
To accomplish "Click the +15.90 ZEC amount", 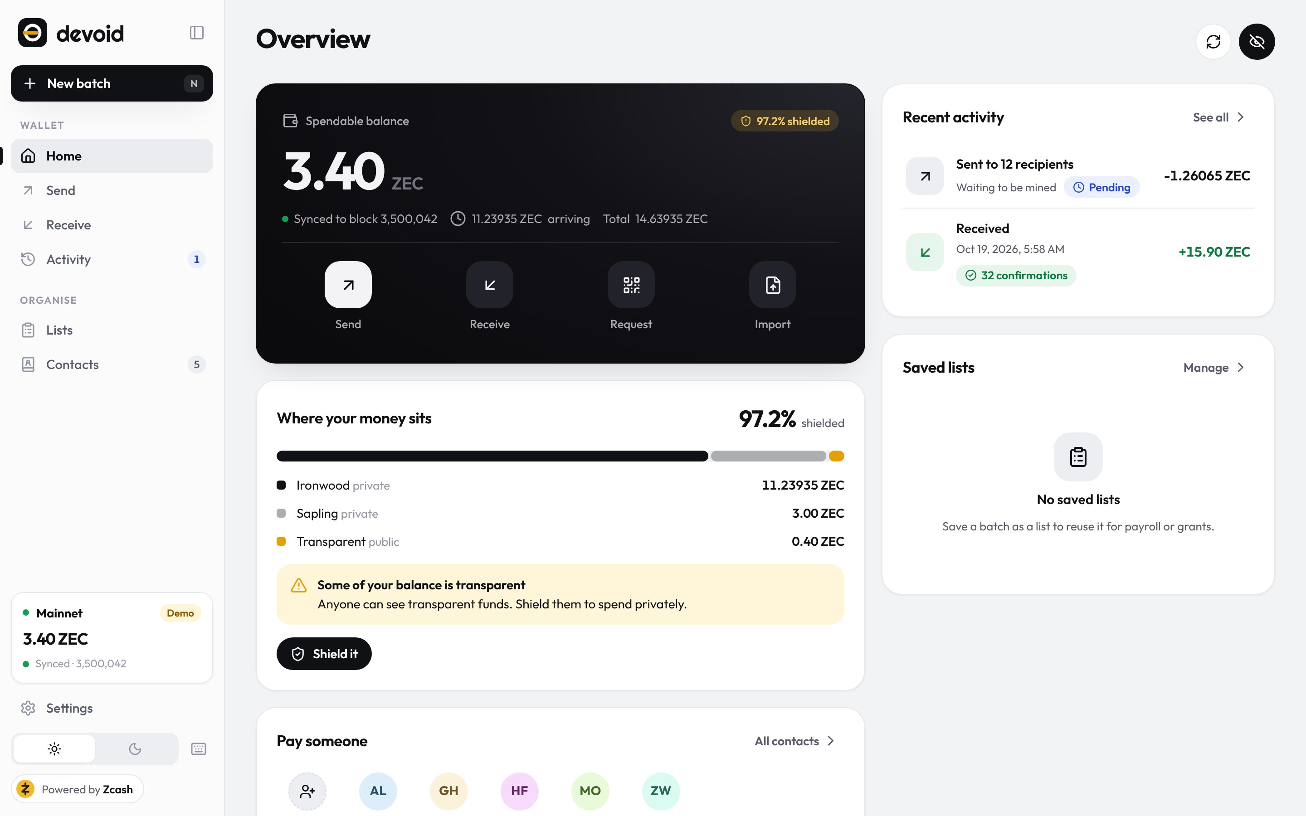I will pos(1214,252).
